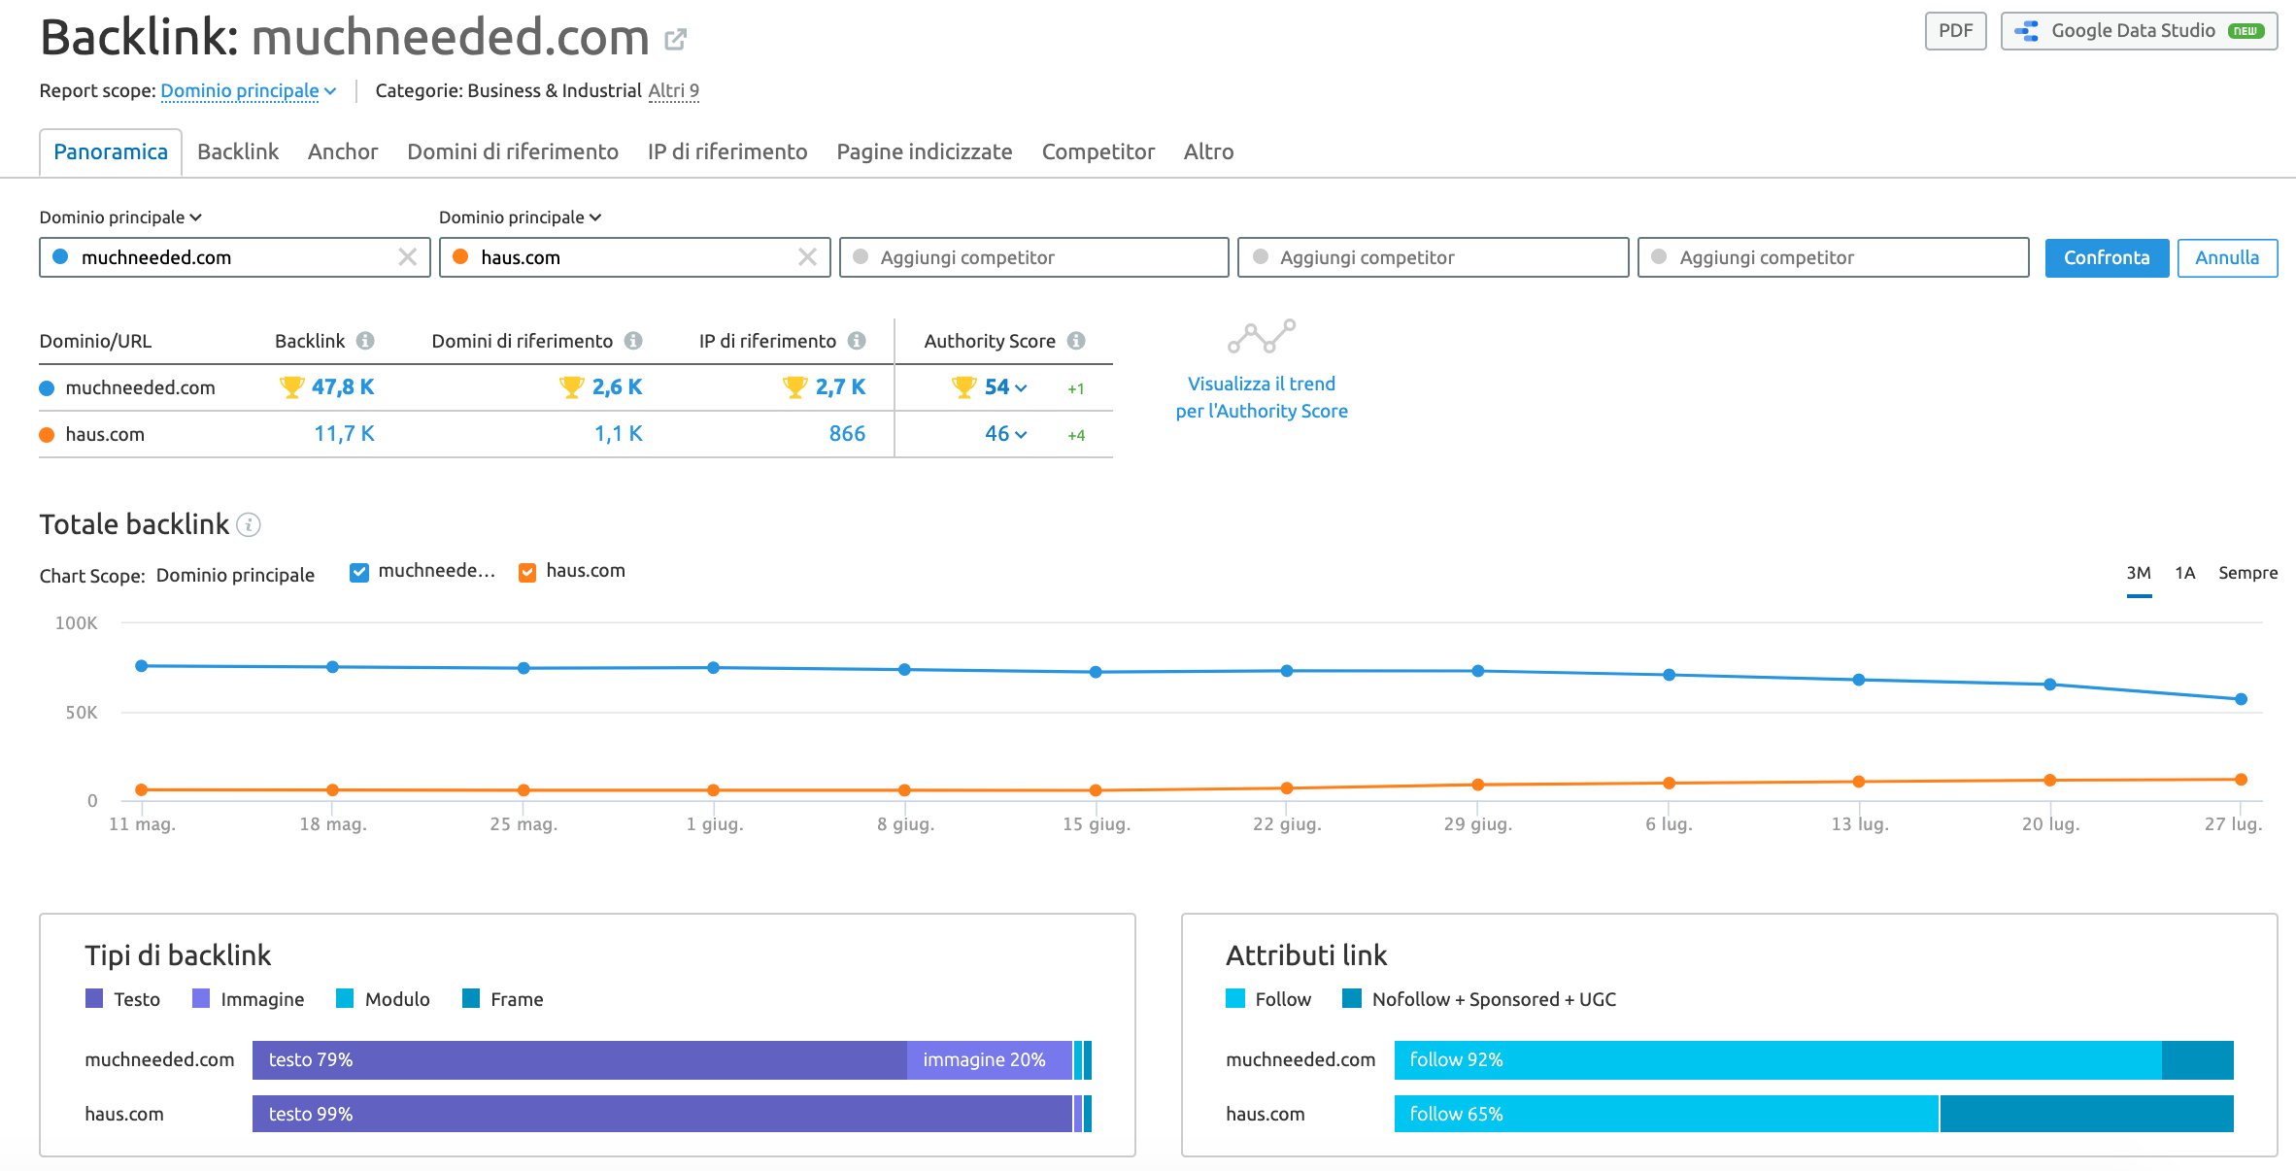Remove haus.com competitor with X icon
The width and height of the screenshot is (2296, 1171).
tap(807, 257)
